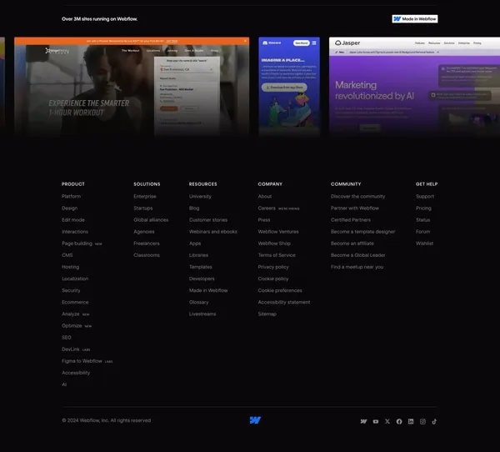The height and width of the screenshot is (452, 500).
Task: Open the Customer stories link
Action: (207, 220)
